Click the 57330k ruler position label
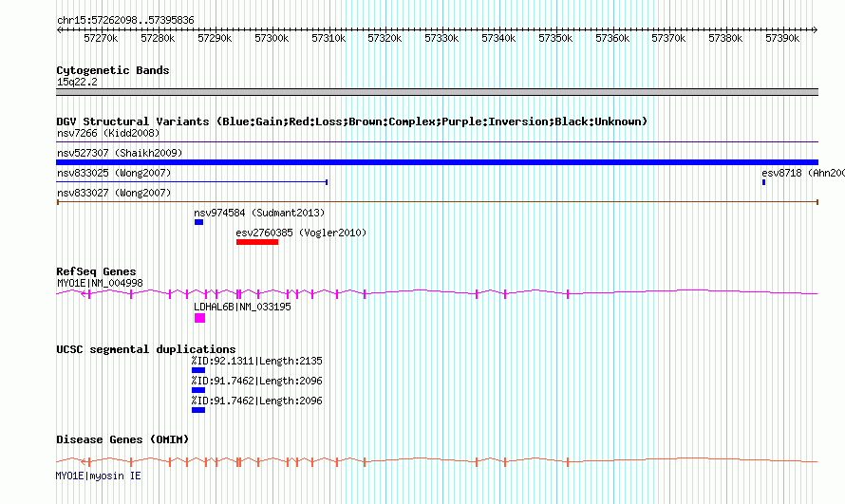This screenshot has height=504, width=845. pos(441,39)
